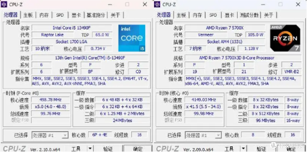
Task: Open 内存 tab in left CPU-Z window
Action: (44, 15)
